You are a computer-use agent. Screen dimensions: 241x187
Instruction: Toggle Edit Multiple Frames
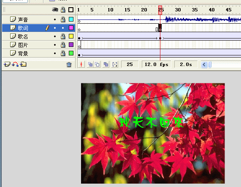[x=106, y=64]
